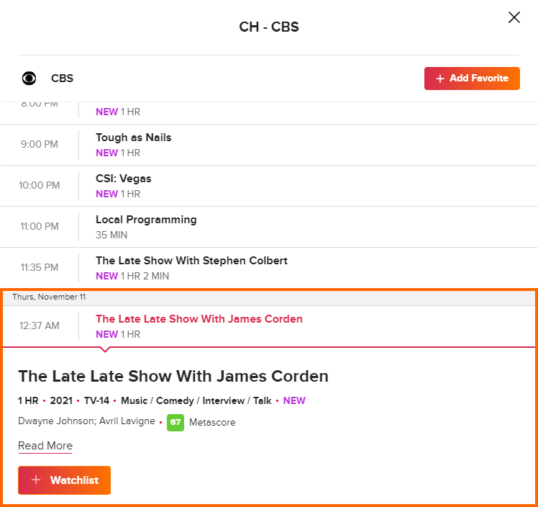Click the Metascore label

212,423
